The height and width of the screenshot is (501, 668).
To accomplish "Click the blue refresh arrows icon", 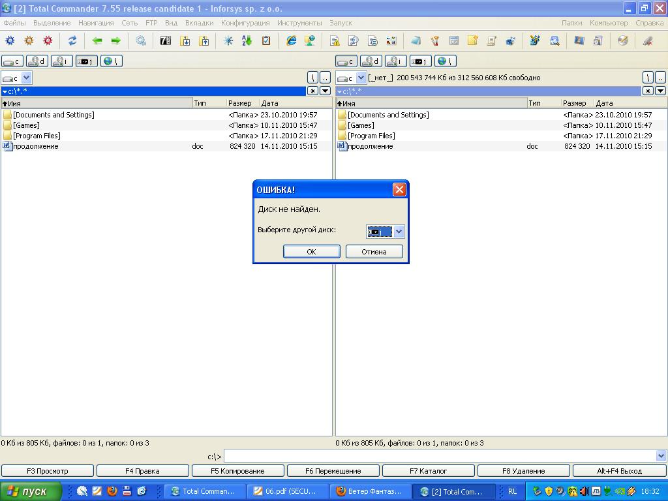I will pos(72,41).
